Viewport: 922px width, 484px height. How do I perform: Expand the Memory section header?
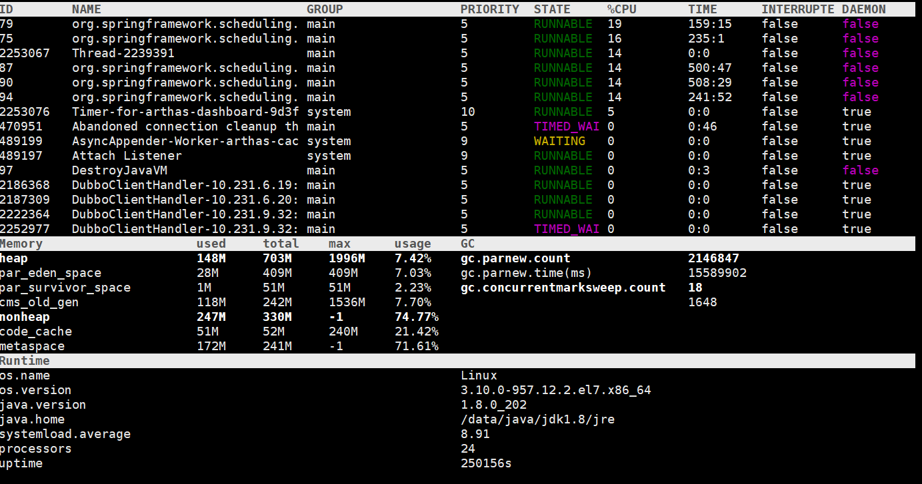click(21, 243)
